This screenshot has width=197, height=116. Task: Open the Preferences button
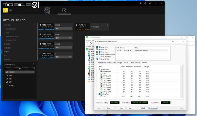pyautogui.click(x=153, y=108)
